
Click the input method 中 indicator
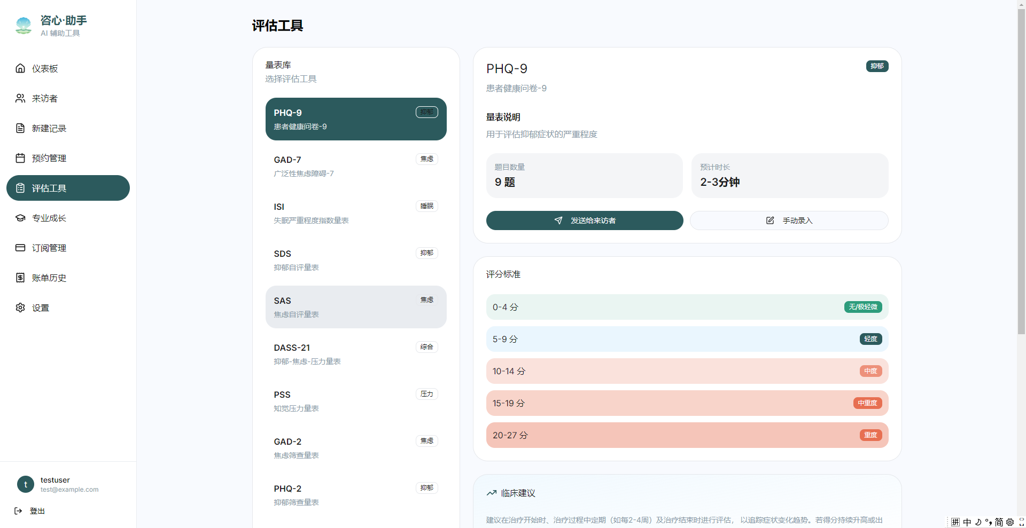[967, 522]
